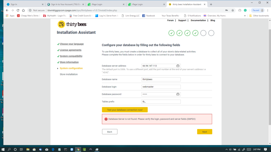Switch to the first iPage Login tab
This screenshot has width=271, height=152.
tap(104, 4)
